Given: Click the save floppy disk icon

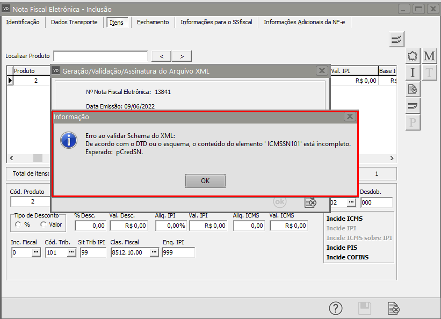Looking at the screenshot, I should (x=365, y=308).
